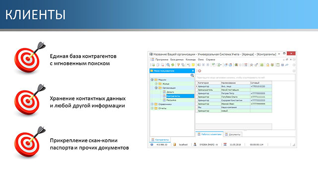This screenshot has height=179, width=318.
Task: Select the Петров Петр table row
Action: [234, 93]
